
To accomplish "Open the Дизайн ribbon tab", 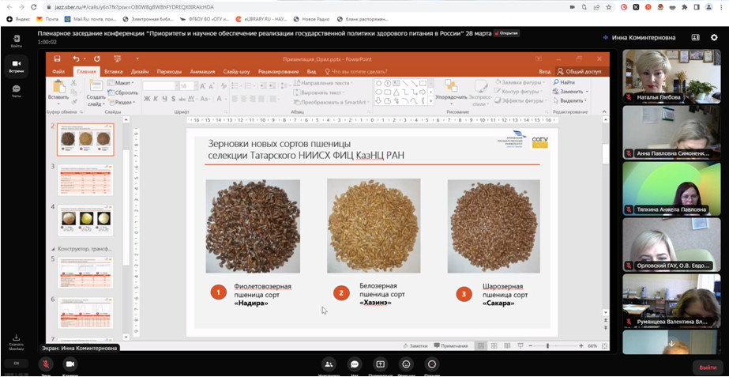I will [140, 71].
